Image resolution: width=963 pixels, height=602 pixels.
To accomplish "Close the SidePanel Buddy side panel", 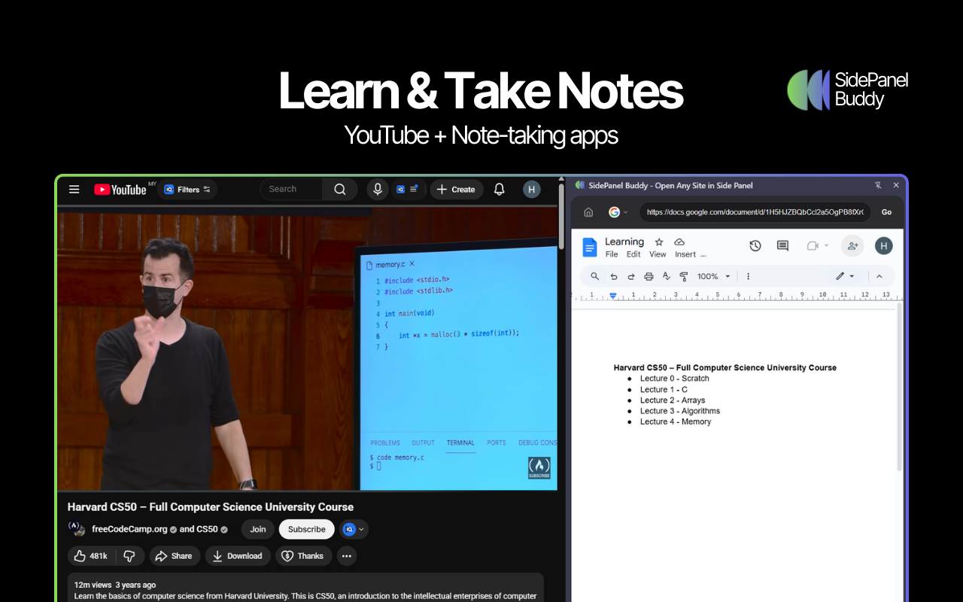I will [x=896, y=185].
